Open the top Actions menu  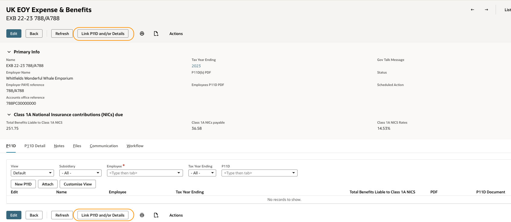(176, 33)
